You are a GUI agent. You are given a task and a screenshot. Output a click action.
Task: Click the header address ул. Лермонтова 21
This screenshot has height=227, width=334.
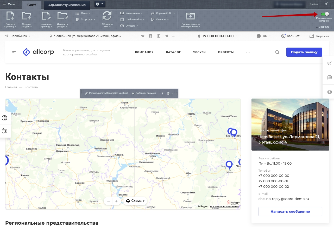point(85,36)
